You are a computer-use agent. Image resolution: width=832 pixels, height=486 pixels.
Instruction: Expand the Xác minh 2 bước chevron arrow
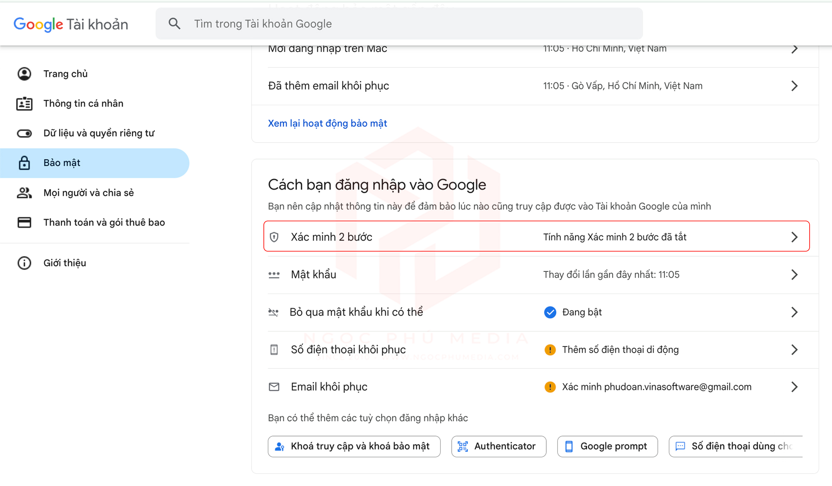[x=794, y=237]
